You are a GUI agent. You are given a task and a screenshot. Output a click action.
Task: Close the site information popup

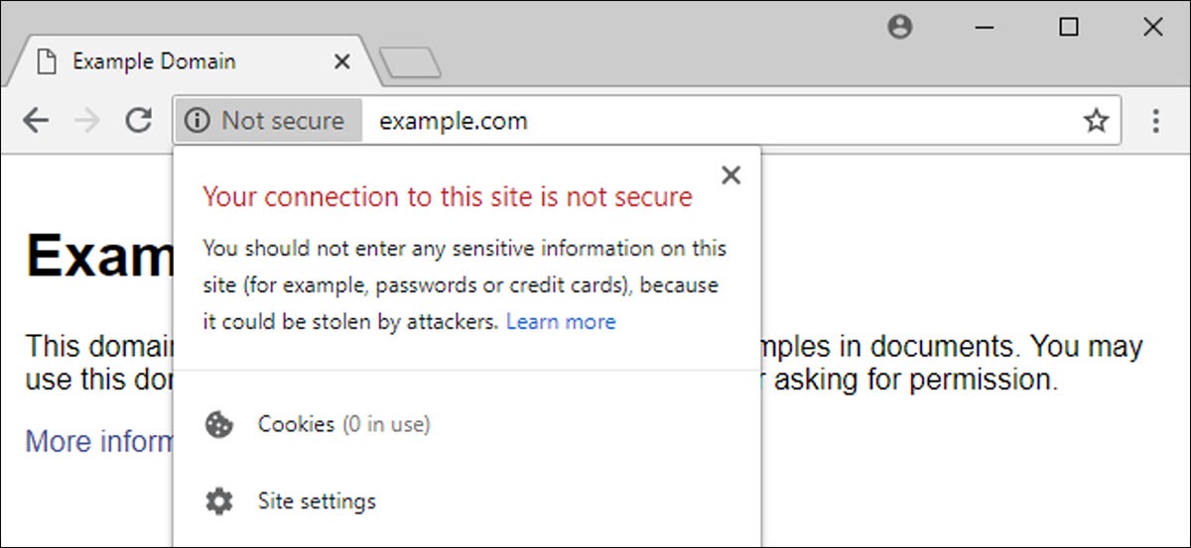(x=731, y=175)
